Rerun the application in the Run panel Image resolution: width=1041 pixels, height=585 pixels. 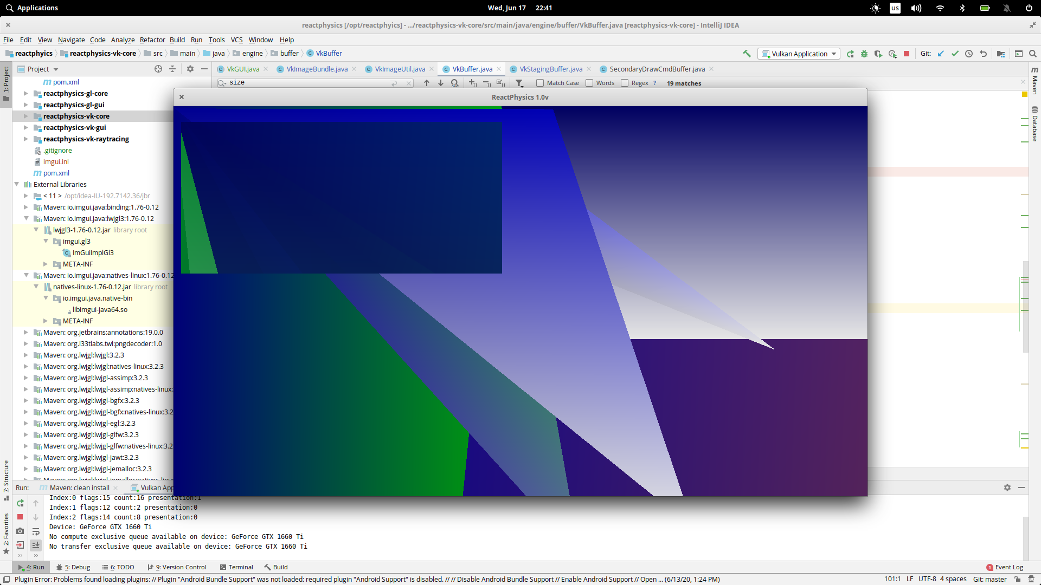(x=20, y=503)
